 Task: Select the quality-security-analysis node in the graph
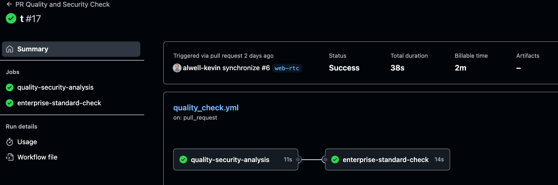(x=230, y=159)
